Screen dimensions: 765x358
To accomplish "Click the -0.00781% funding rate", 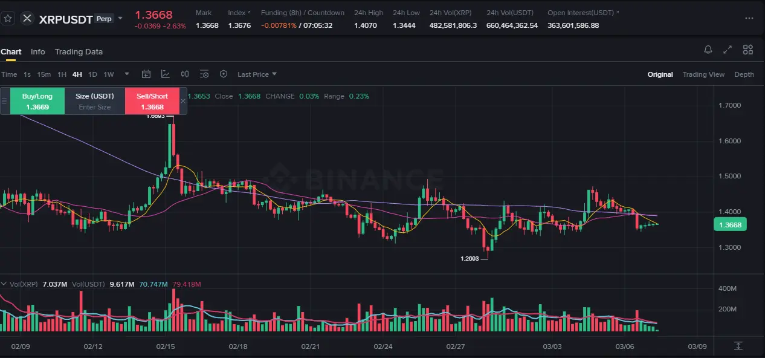I will pos(279,25).
